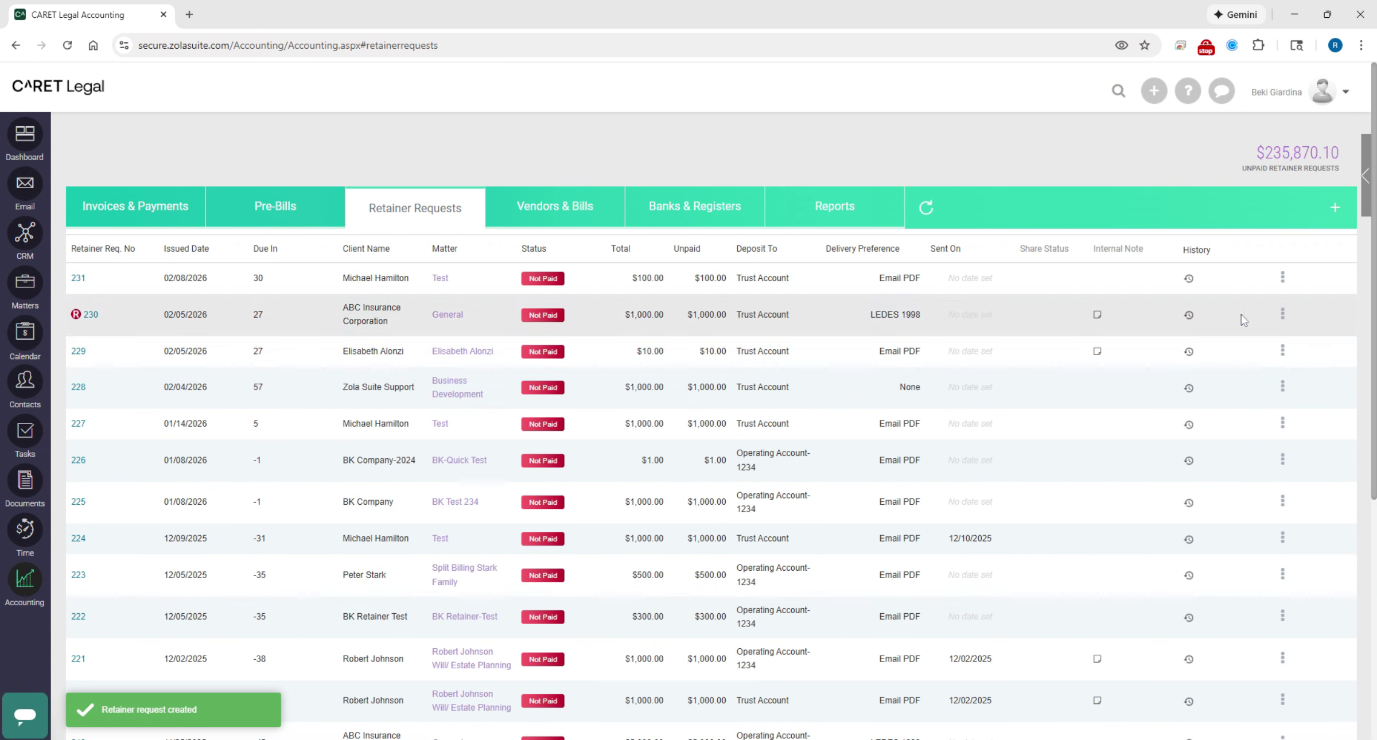This screenshot has width=1377, height=740.
Task: View history for retainer request 224
Action: point(1189,539)
